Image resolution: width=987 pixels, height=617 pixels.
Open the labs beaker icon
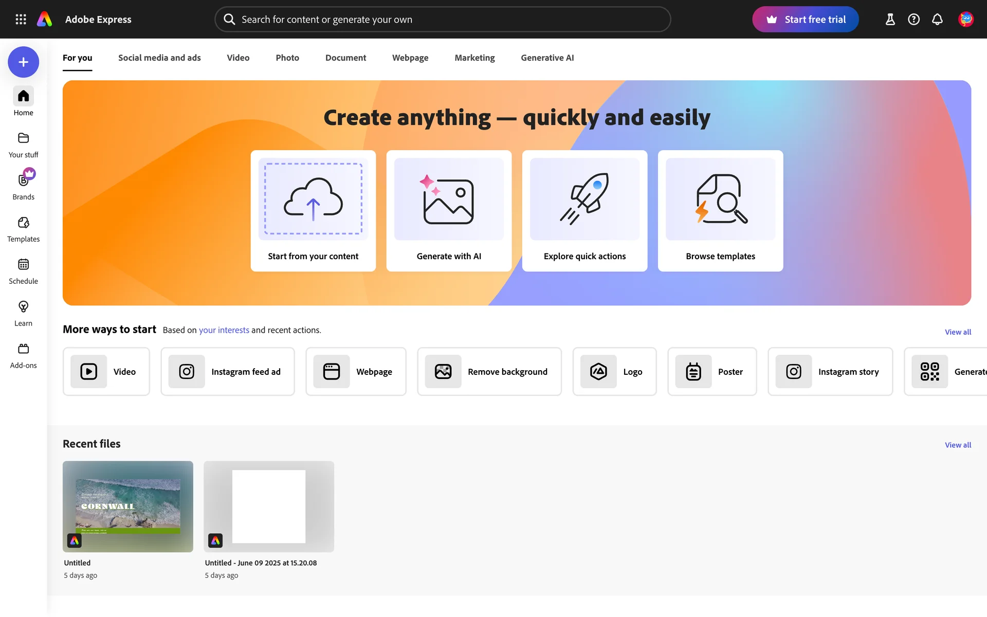click(x=890, y=19)
